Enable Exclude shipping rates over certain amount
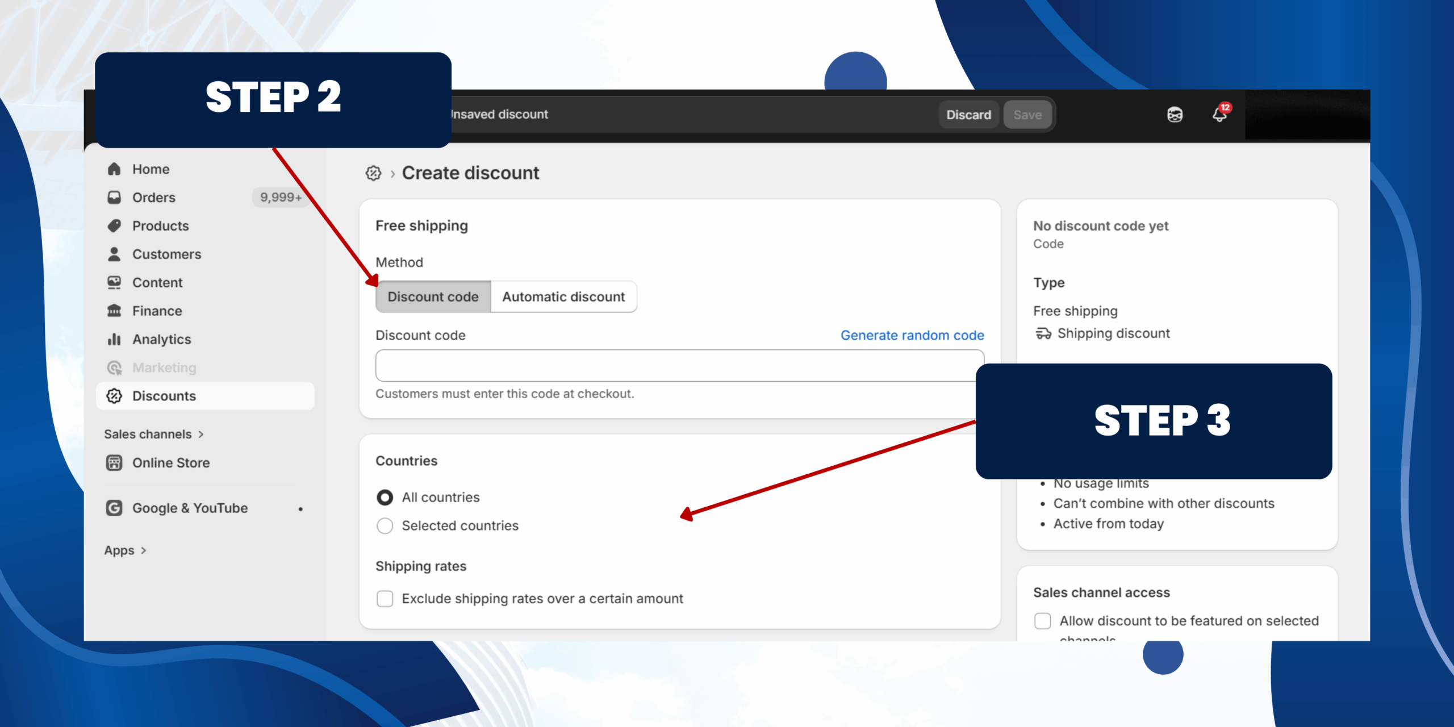 [x=385, y=599]
